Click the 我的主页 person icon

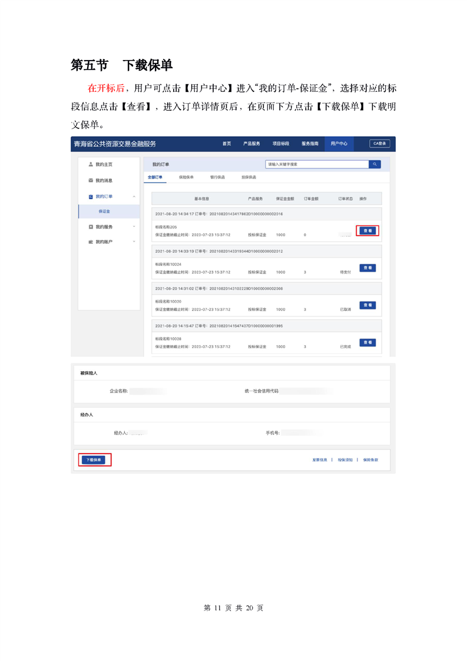(90, 164)
